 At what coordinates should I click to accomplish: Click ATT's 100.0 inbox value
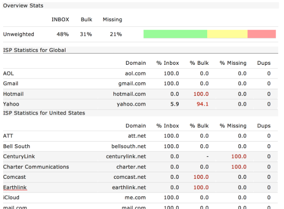tap(171, 136)
